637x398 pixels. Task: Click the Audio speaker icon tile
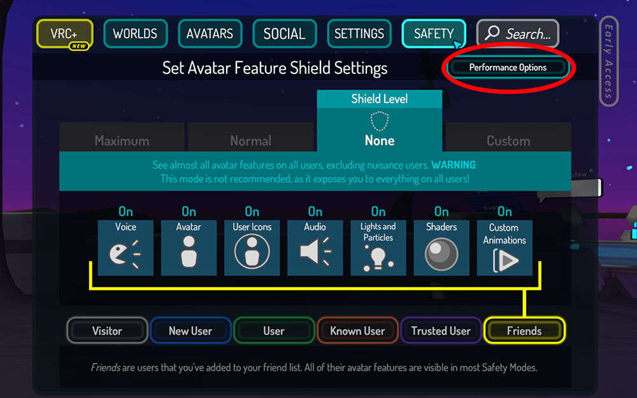[x=315, y=248]
